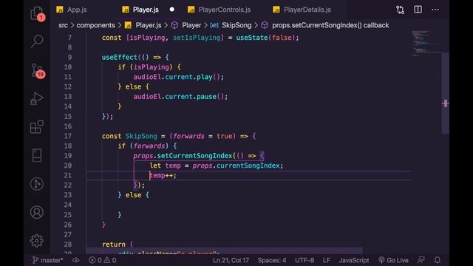Click the Synchronize Changes cloud icon
The height and width of the screenshot is (266, 473).
pyautogui.click(x=75, y=260)
